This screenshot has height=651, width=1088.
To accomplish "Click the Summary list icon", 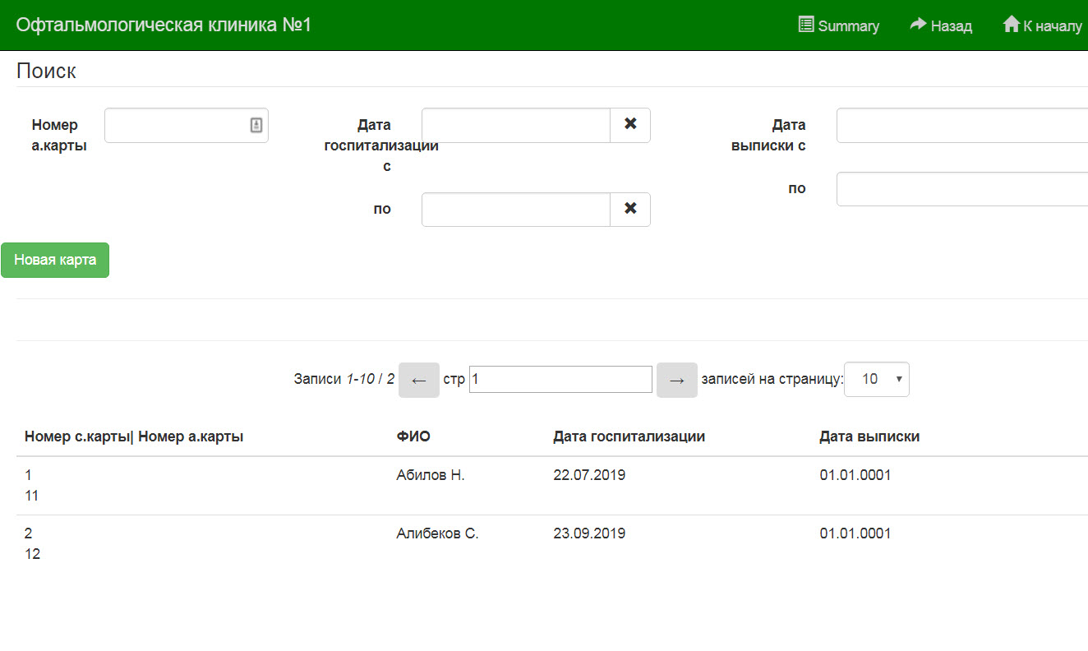I will (806, 25).
